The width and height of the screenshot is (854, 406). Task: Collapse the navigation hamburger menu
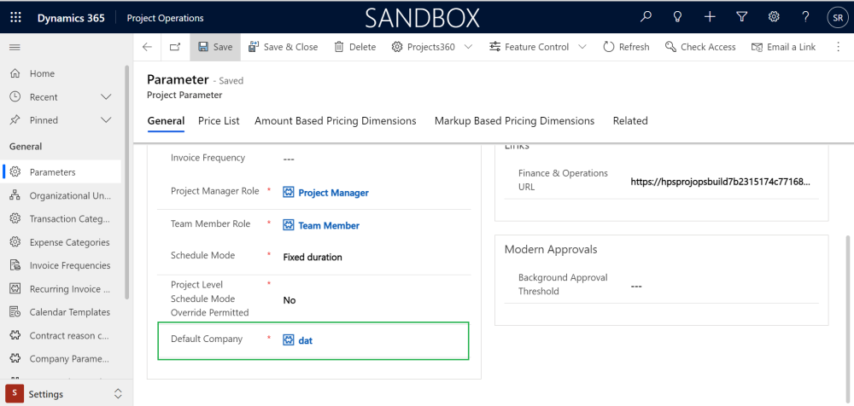[x=15, y=47]
